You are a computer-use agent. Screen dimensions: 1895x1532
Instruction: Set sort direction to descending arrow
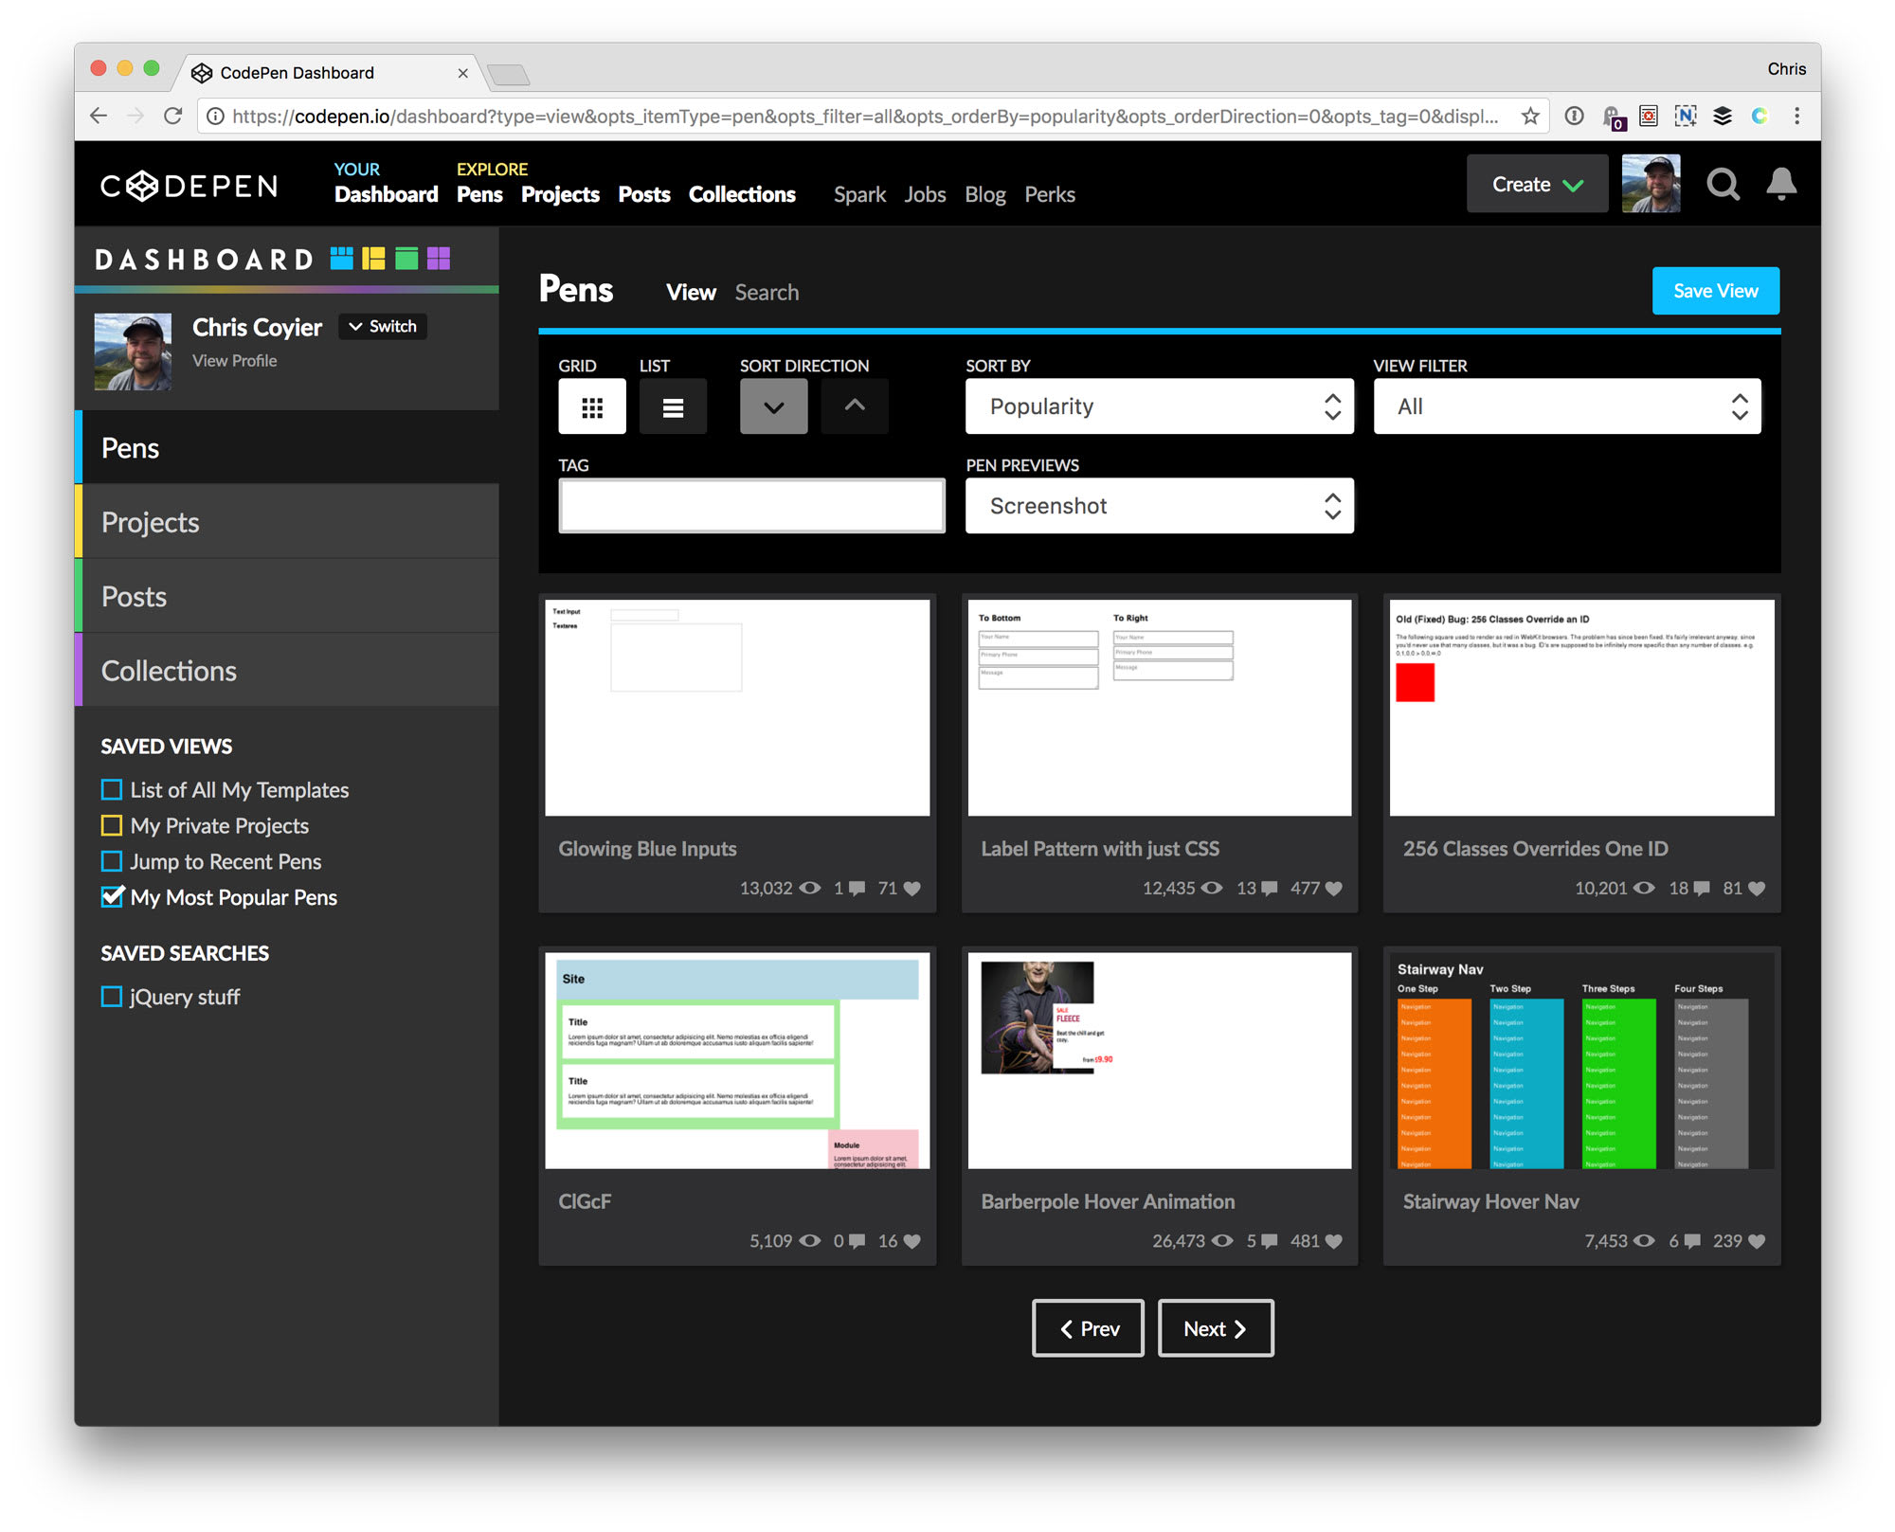coord(773,407)
